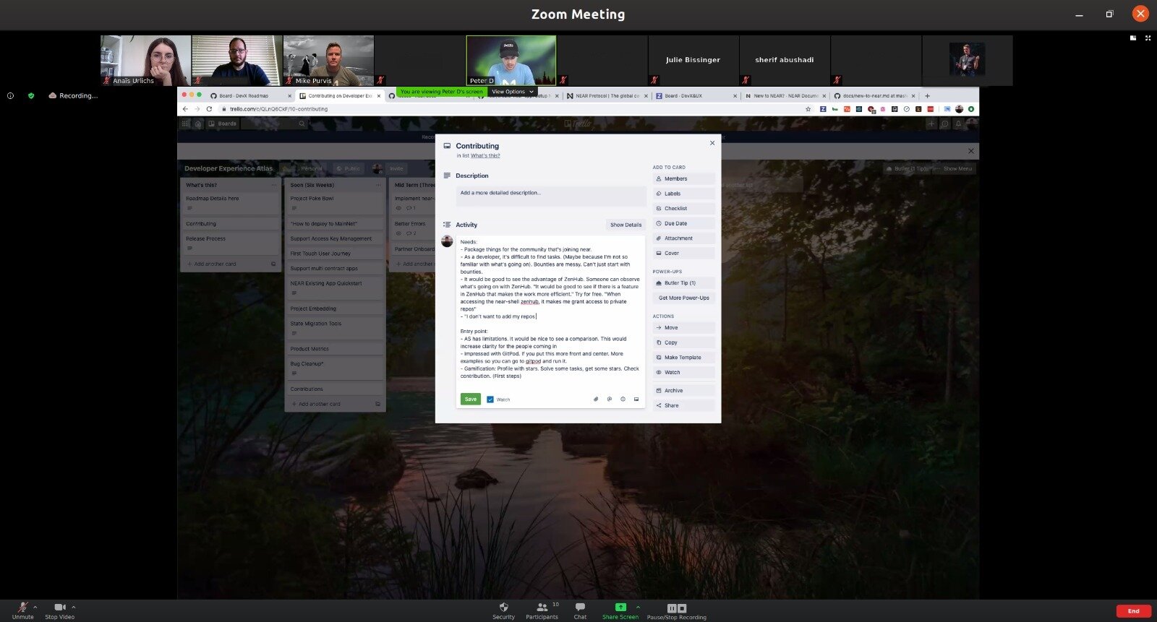Save the comment with green Save button
This screenshot has width=1157, height=622.
pos(470,399)
